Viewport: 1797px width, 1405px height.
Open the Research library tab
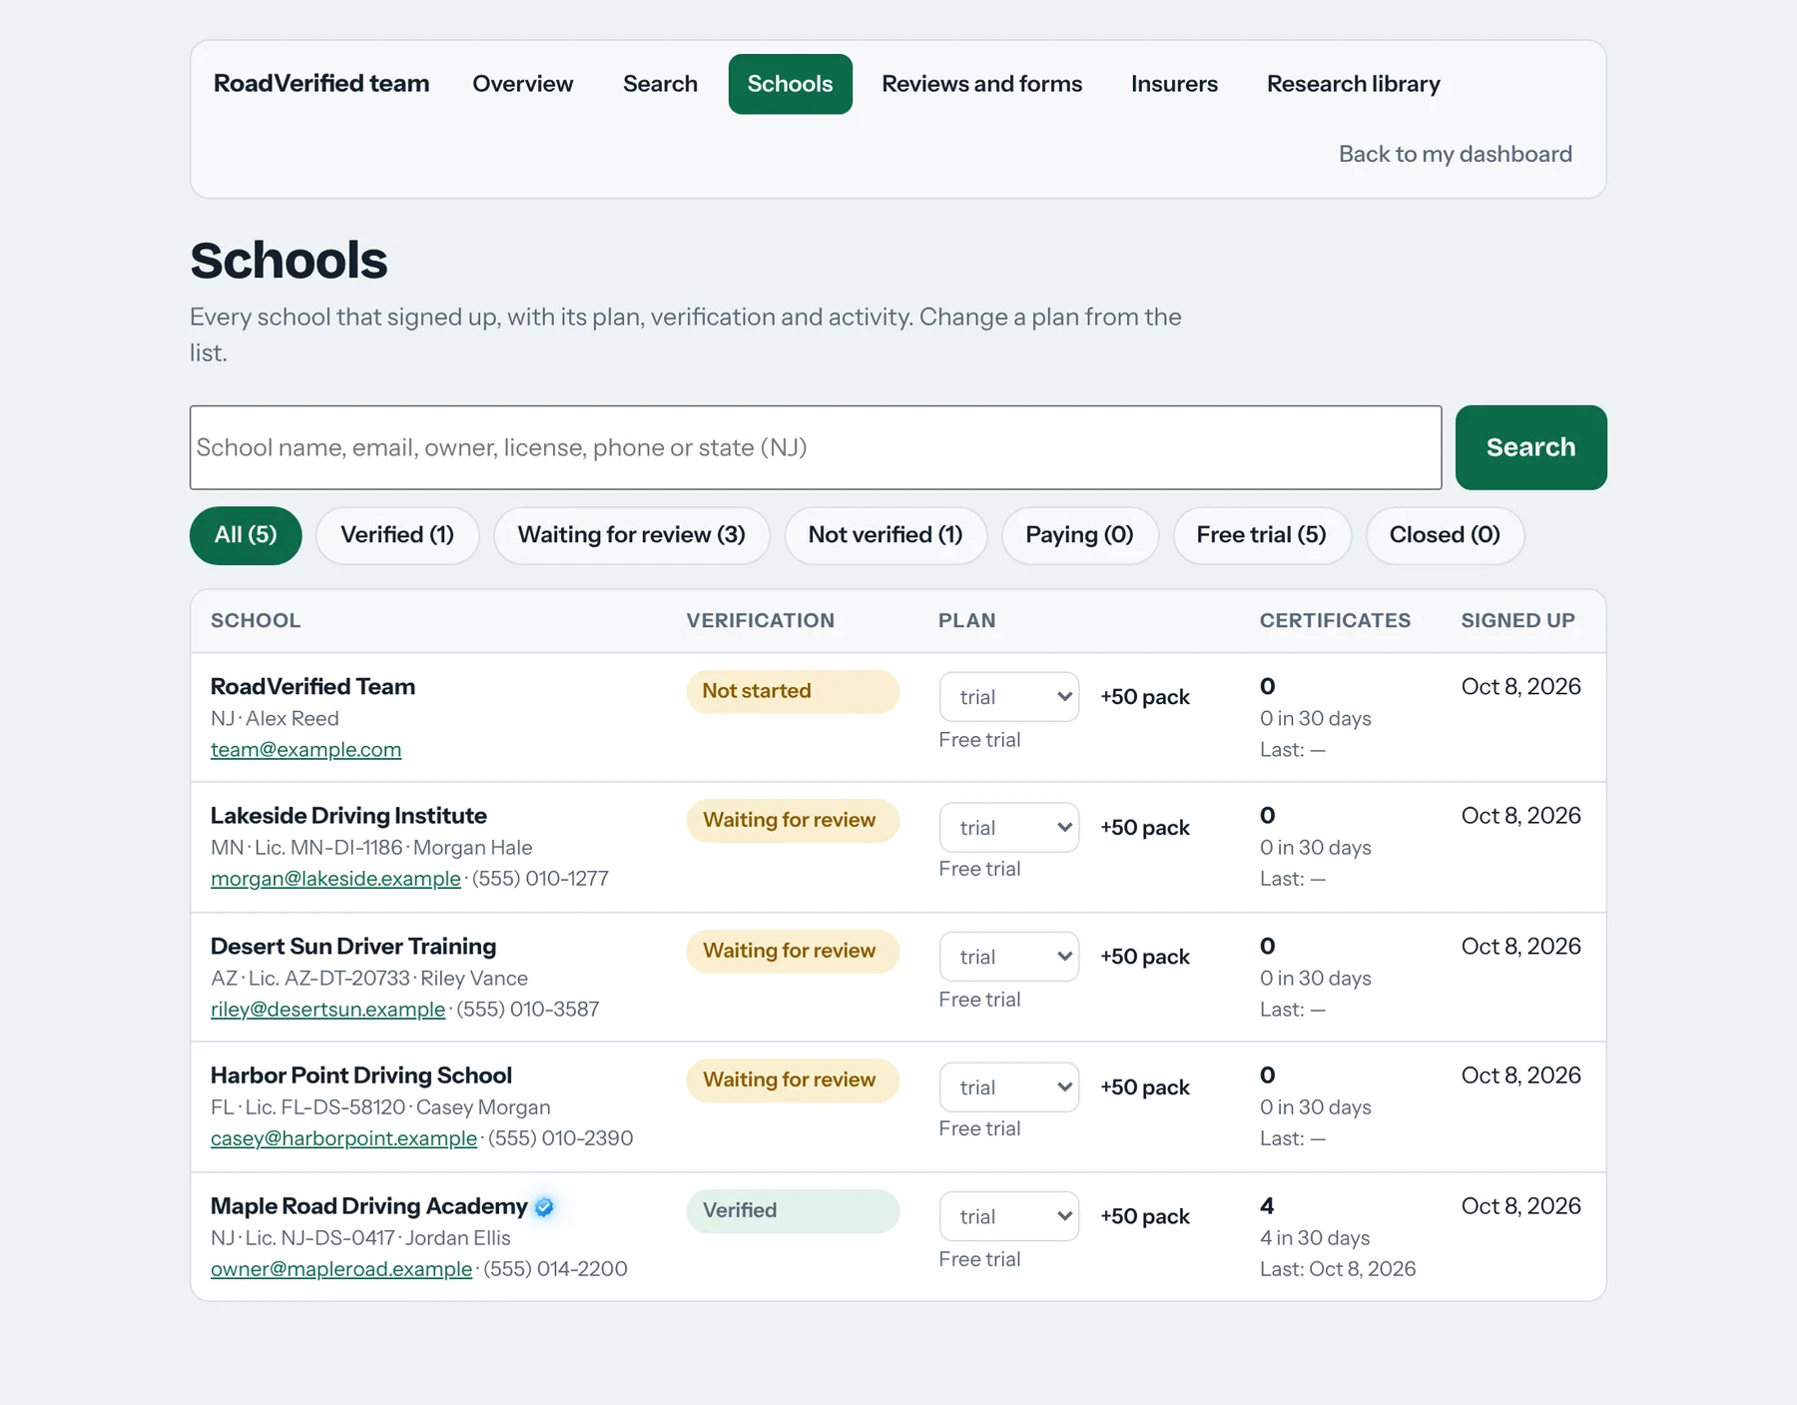click(x=1353, y=84)
